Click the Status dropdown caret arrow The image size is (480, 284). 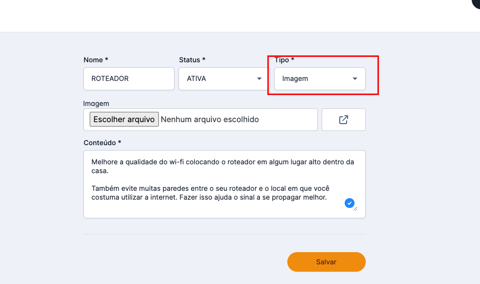click(259, 78)
